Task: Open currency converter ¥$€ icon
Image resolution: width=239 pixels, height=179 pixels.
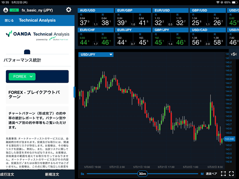Action: pyautogui.click(x=234, y=54)
